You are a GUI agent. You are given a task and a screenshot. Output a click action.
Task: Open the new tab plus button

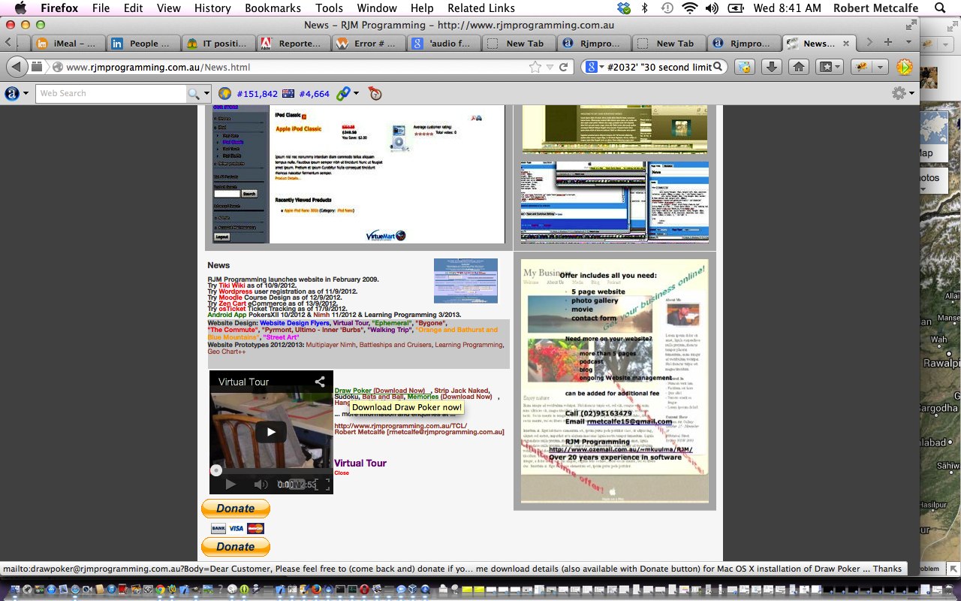pyautogui.click(x=888, y=43)
